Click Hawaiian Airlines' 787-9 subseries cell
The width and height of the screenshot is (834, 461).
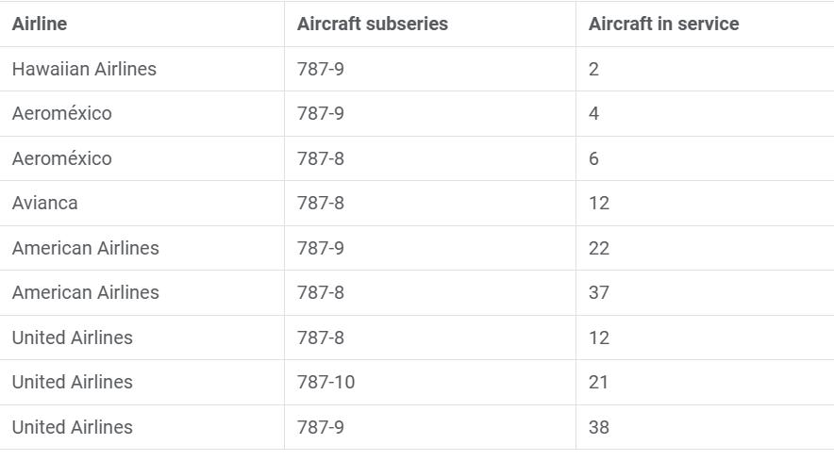tap(321, 69)
